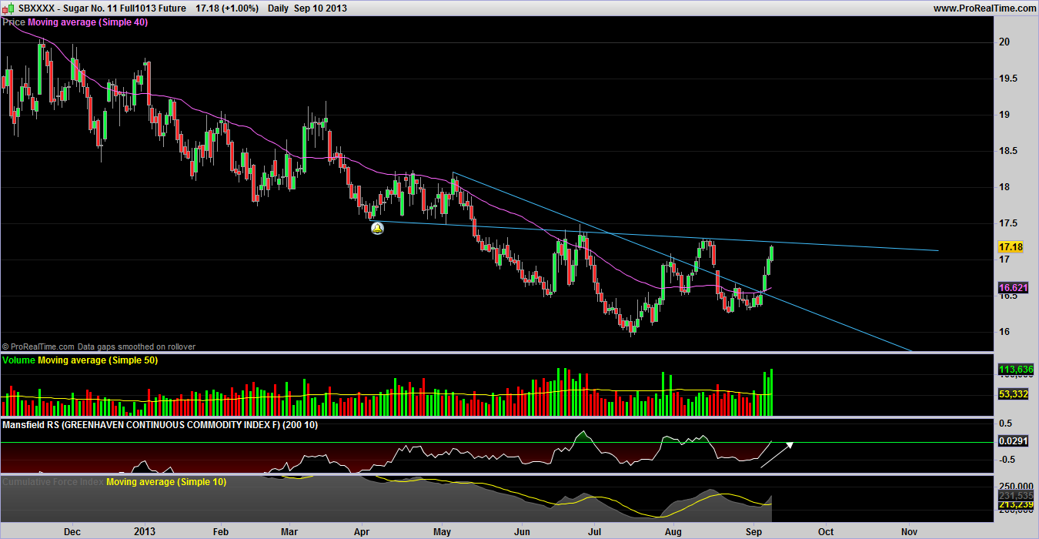
Task: Click the 2013 label on time axis
Action: 145,531
